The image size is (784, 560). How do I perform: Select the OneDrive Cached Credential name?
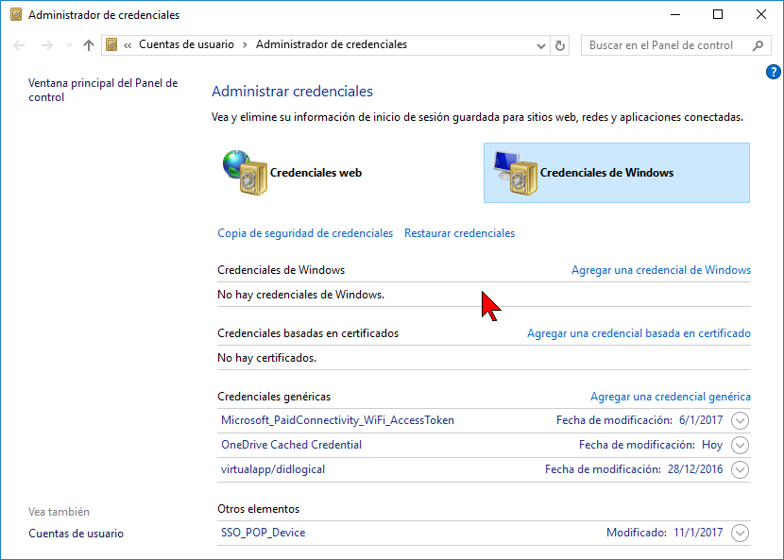[292, 445]
